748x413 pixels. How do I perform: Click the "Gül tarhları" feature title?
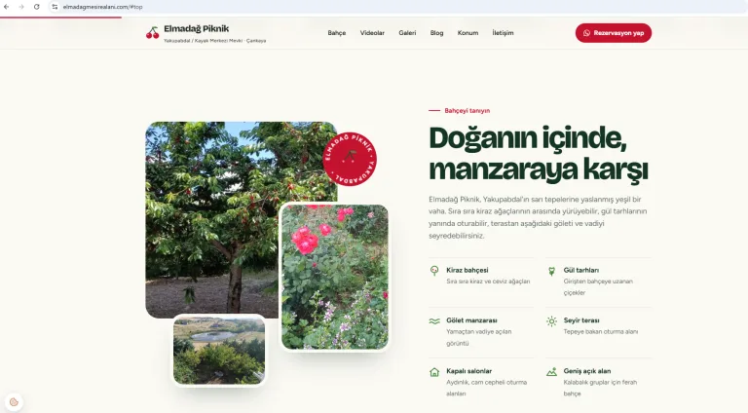pyautogui.click(x=581, y=270)
